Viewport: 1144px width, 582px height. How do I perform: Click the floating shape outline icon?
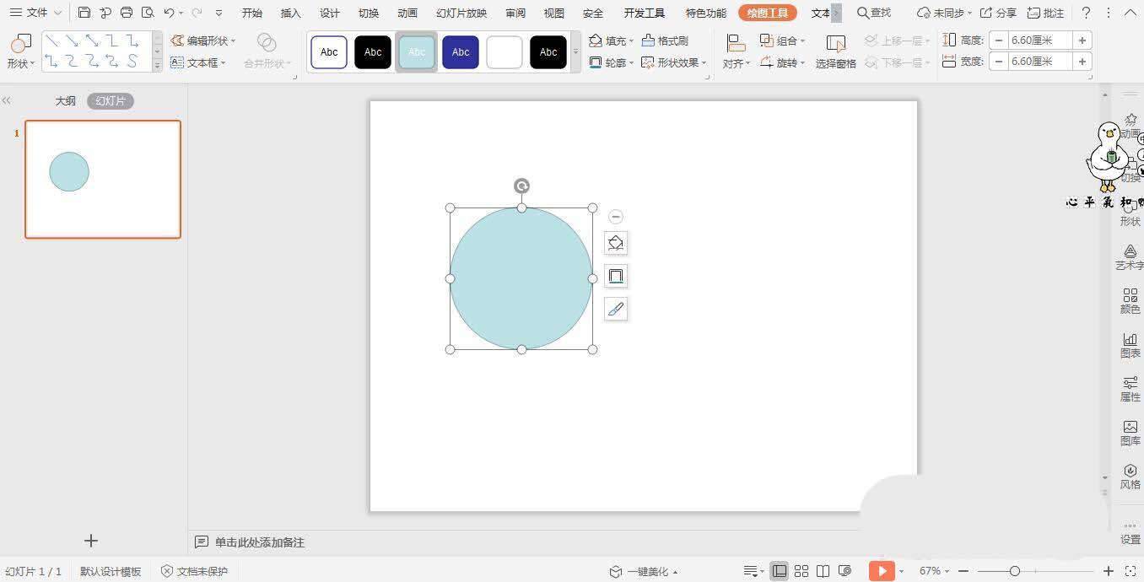point(616,277)
